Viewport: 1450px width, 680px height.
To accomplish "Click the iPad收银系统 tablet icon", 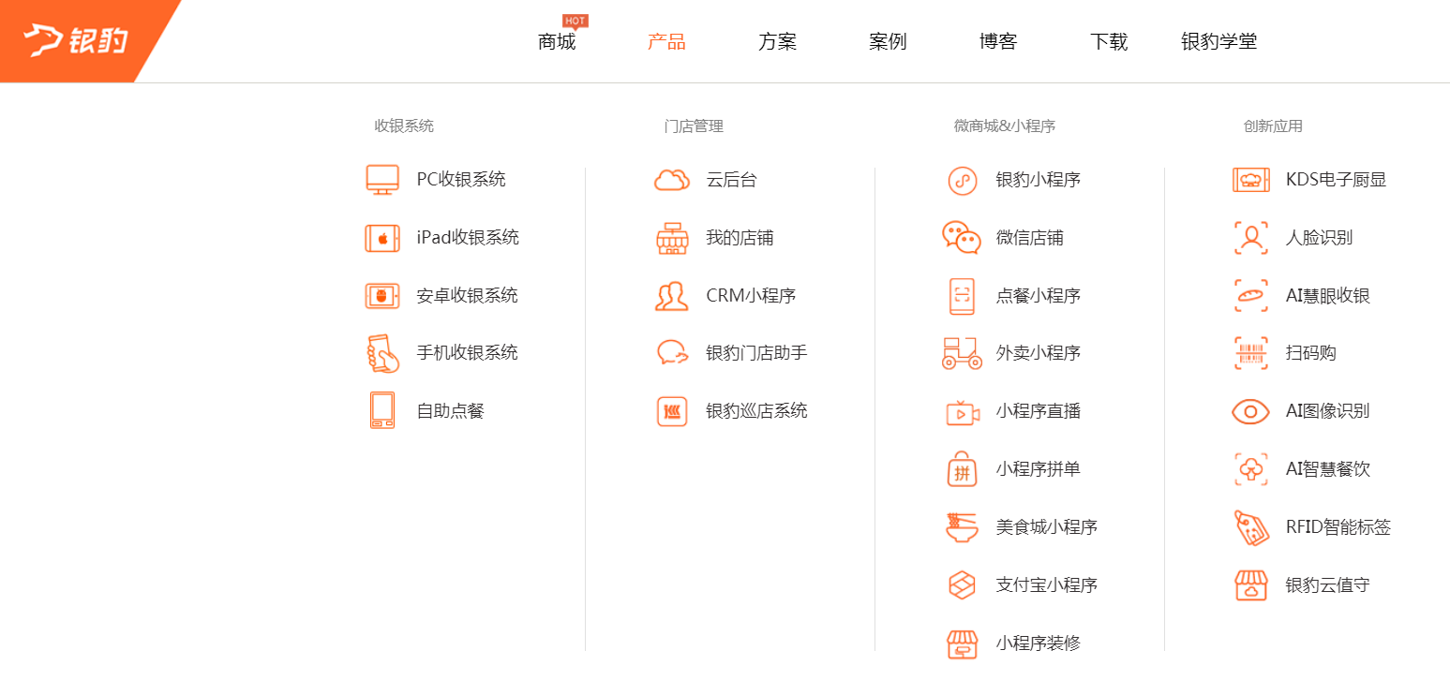I will pos(382,238).
